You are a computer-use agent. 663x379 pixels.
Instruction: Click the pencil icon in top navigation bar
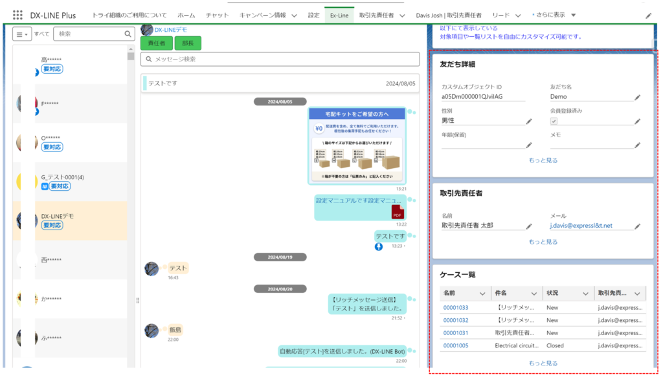649,15
